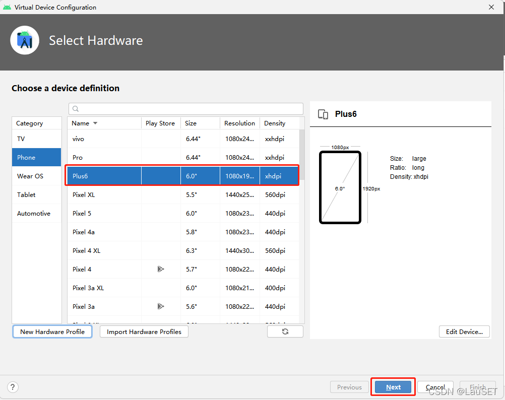This screenshot has width=505, height=400.
Task: Select the Pixel XL device row
Action: [x=183, y=194]
